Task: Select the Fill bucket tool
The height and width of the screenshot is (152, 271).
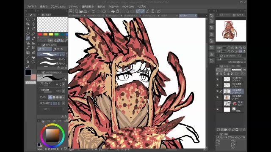Action: (33, 57)
